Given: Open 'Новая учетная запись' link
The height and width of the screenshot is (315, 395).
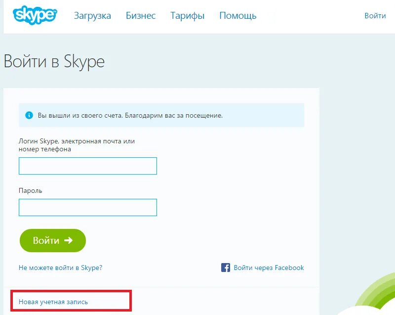Looking at the screenshot, I should (x=53, y=302).
